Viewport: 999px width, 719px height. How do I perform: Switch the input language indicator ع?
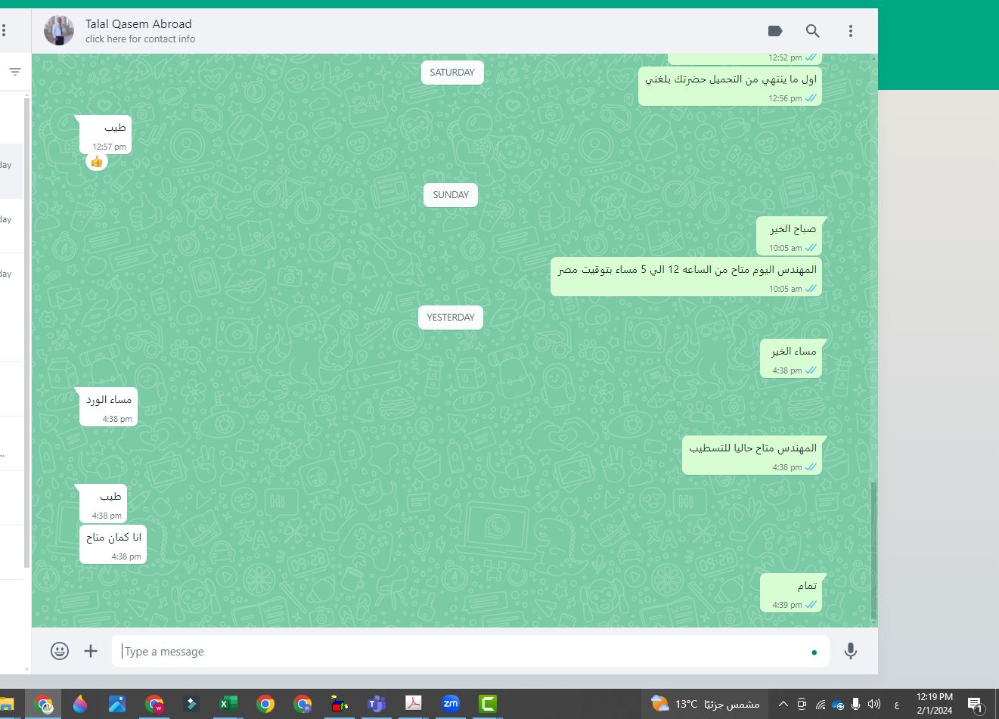(x=897, y=705)
